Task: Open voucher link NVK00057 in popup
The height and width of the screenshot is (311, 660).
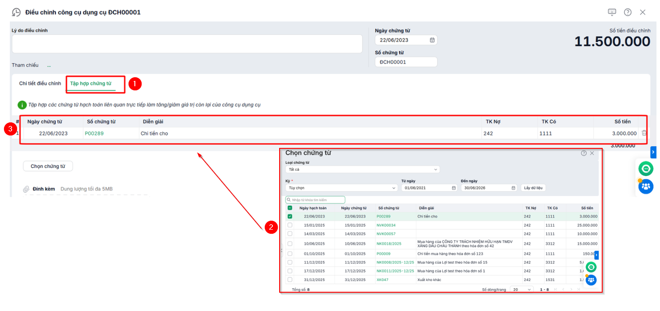Action: pyautogui.click(x=386, y=234)
